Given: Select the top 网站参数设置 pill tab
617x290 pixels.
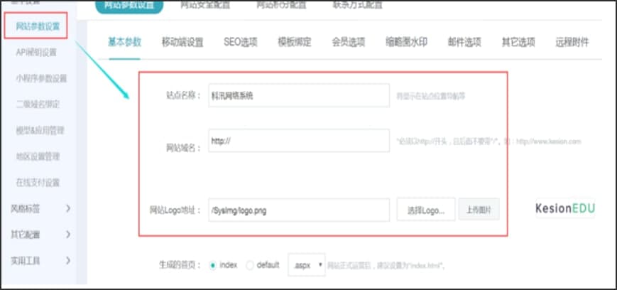Looking at the screenshot, I should (129, 6).
